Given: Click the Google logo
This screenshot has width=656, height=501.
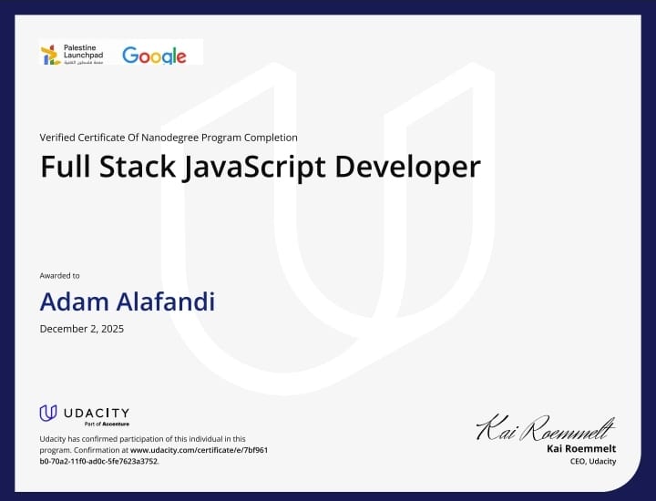Looking at the screenshot, I should (x=154, y=56).
